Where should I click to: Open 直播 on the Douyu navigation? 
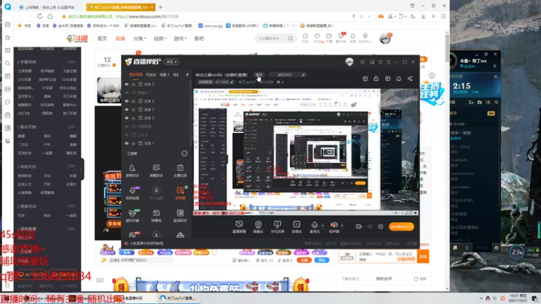click(x=120, y=39)
